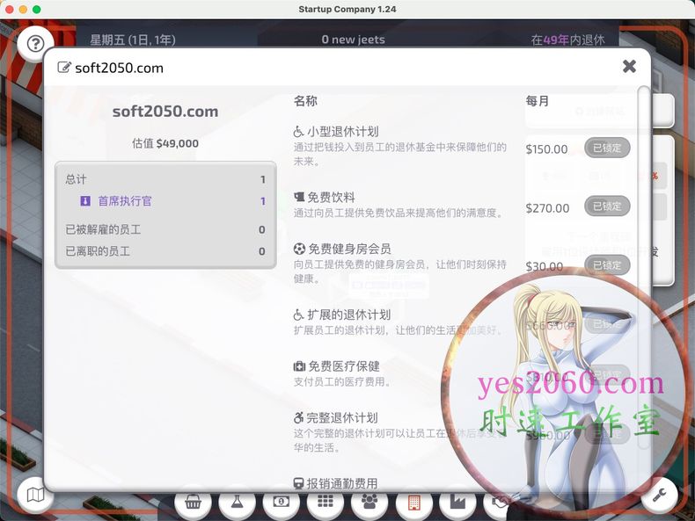Open the map view icon
This screenshot has width=695, height=521.
[35, 496]
